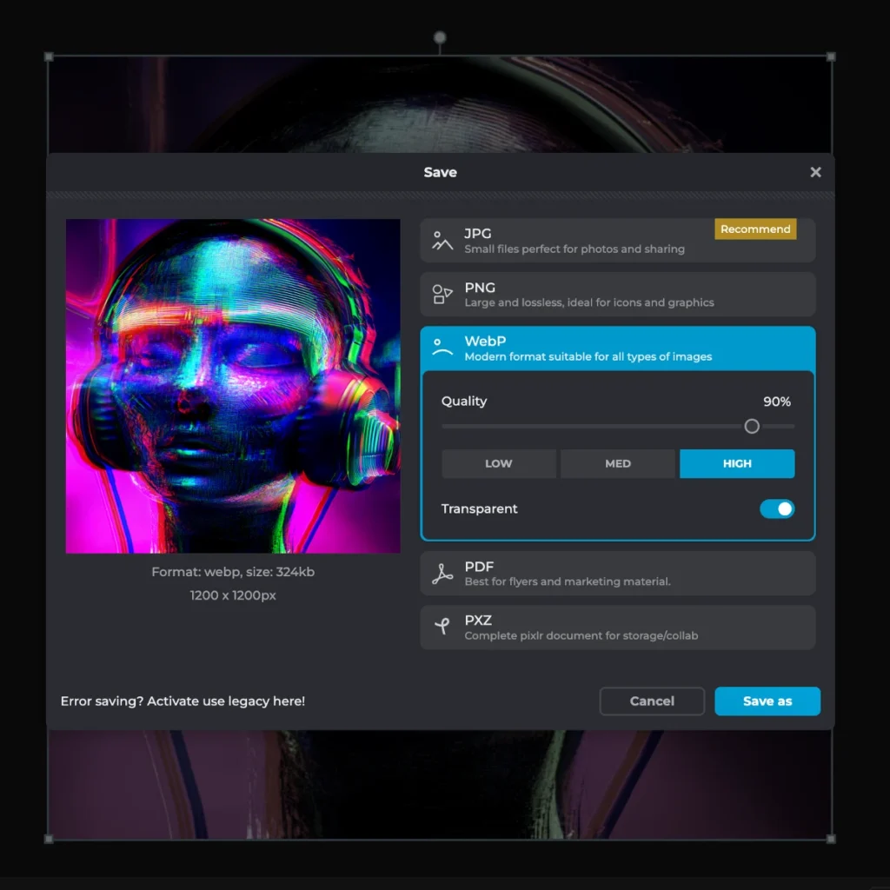Click the PXZ pixlr document icon
Screen dimensions: 890x890
pyautogui.click(x=442, y=628)
